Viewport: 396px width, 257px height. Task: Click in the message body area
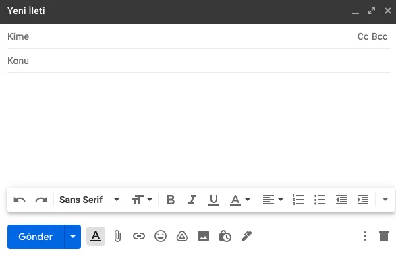point(199,129)
